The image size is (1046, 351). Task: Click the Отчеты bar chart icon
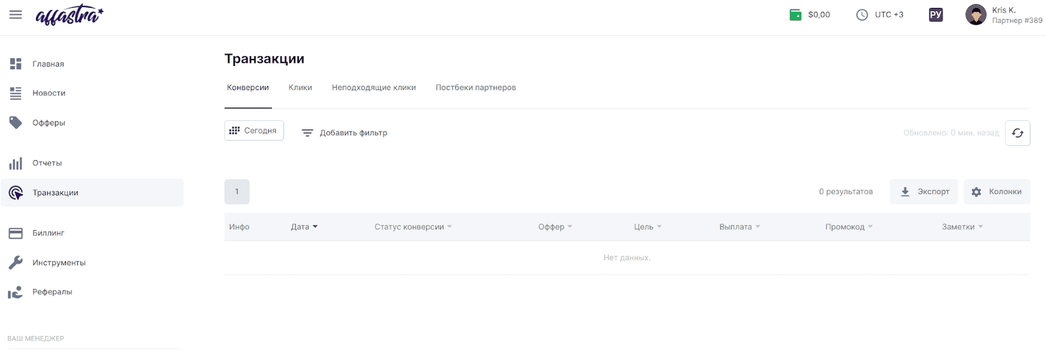pos(16,163)
